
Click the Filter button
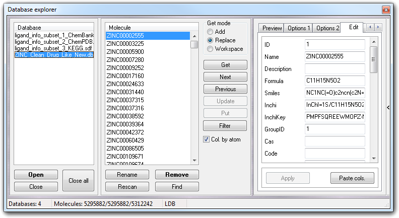[x=225, y=125]
